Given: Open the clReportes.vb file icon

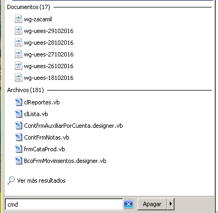Looking at the screenshot, I should [x=19, y=102].
